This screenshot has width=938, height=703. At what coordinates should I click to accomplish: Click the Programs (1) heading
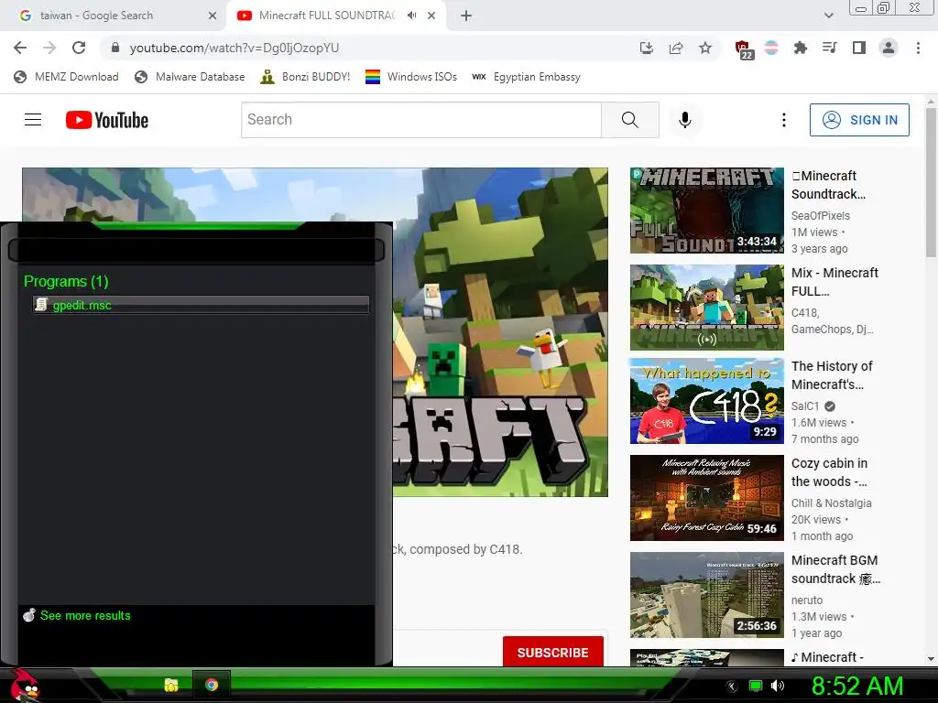66,281
